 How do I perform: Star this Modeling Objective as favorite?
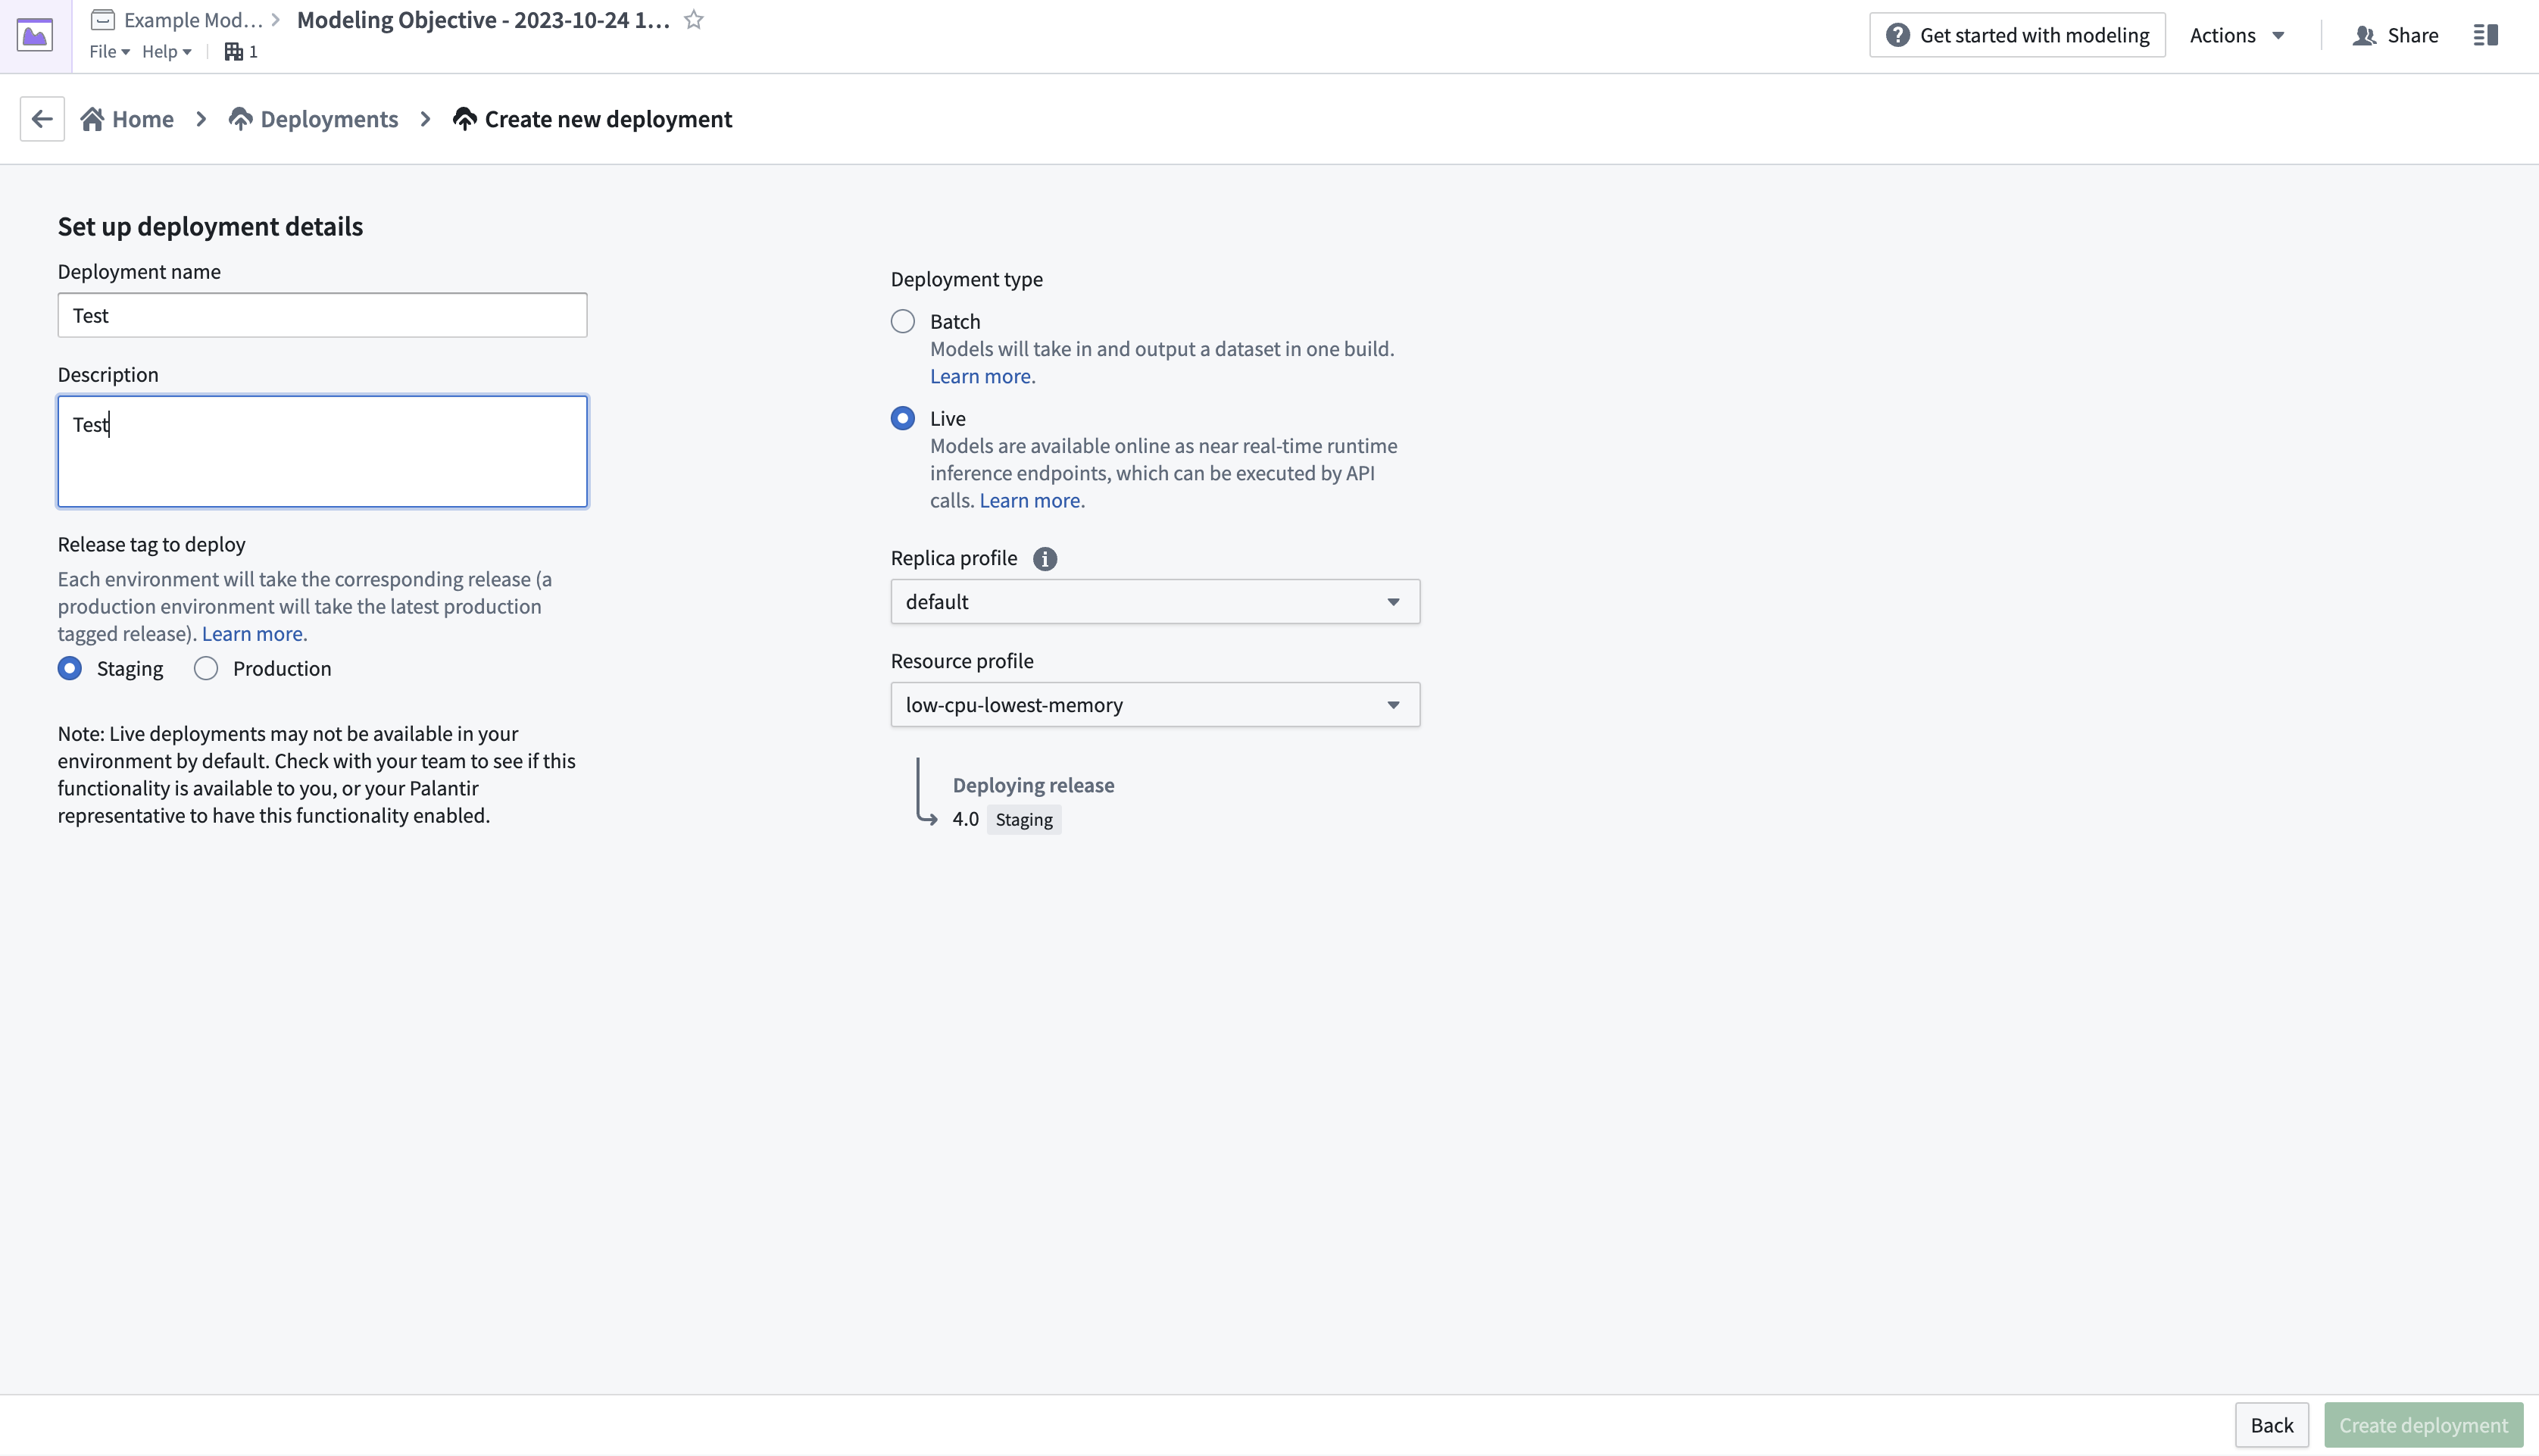coord(694,20)
